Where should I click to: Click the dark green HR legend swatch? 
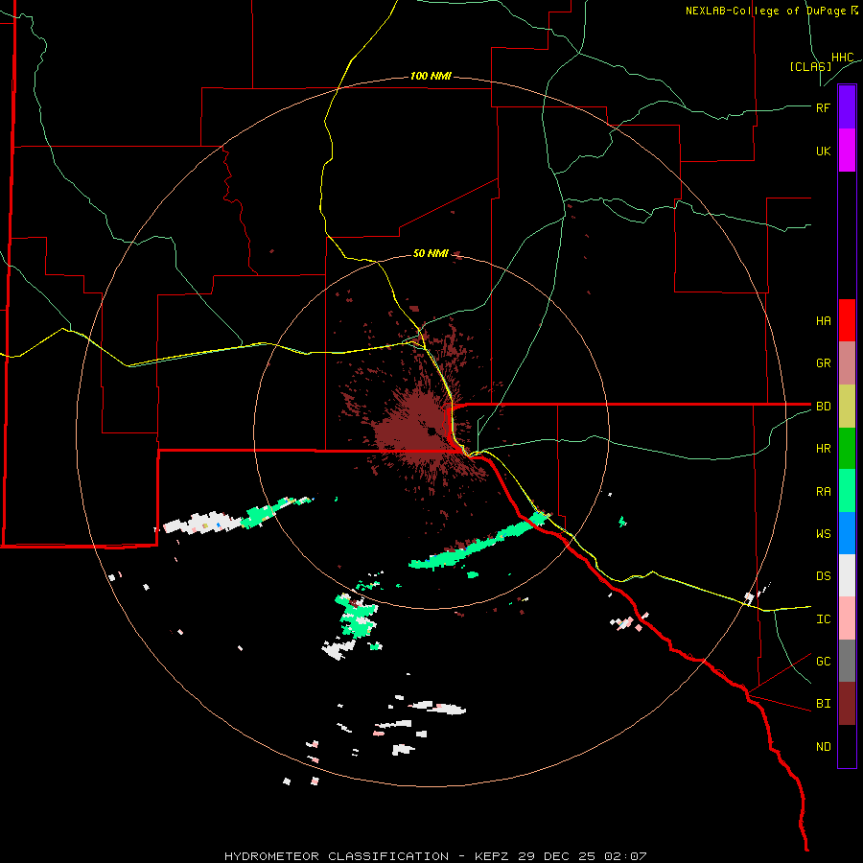847,448
